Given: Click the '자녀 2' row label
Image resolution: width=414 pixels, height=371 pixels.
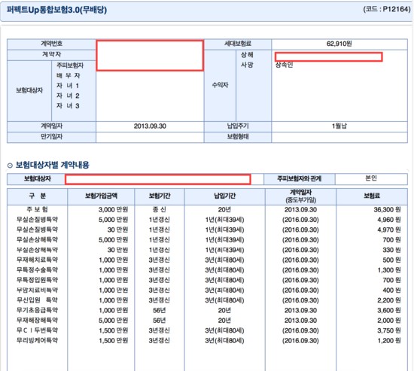Looking at the screenshot, I should click(x=68, y=96).
